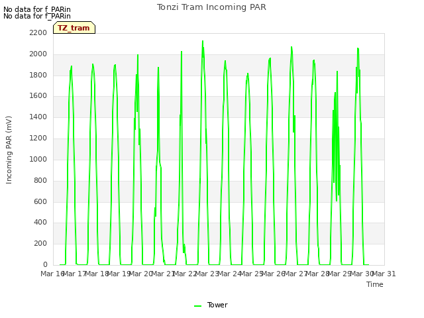The image size is (424, 318).
Task: Click the second No data for f_PARin message
Action: coord(37,16)
